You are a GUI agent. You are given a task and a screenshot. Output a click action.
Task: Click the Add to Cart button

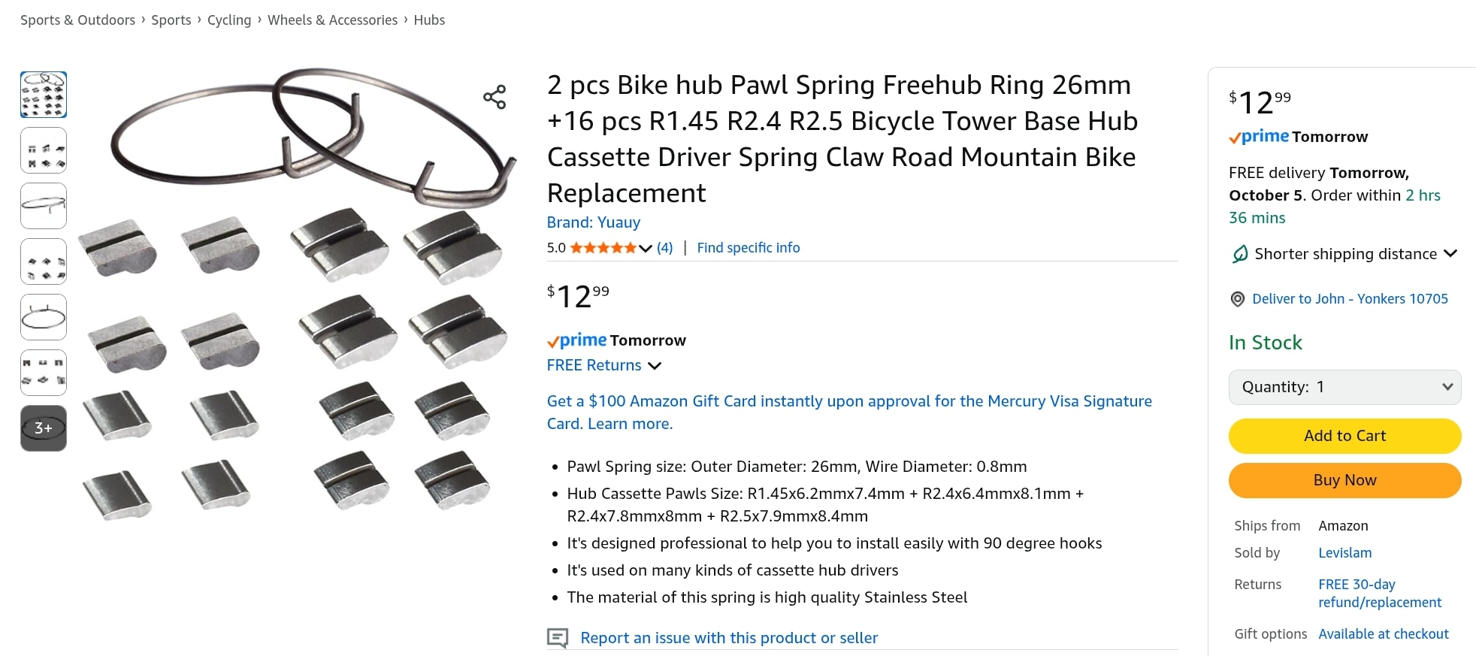click(1344, 436)
